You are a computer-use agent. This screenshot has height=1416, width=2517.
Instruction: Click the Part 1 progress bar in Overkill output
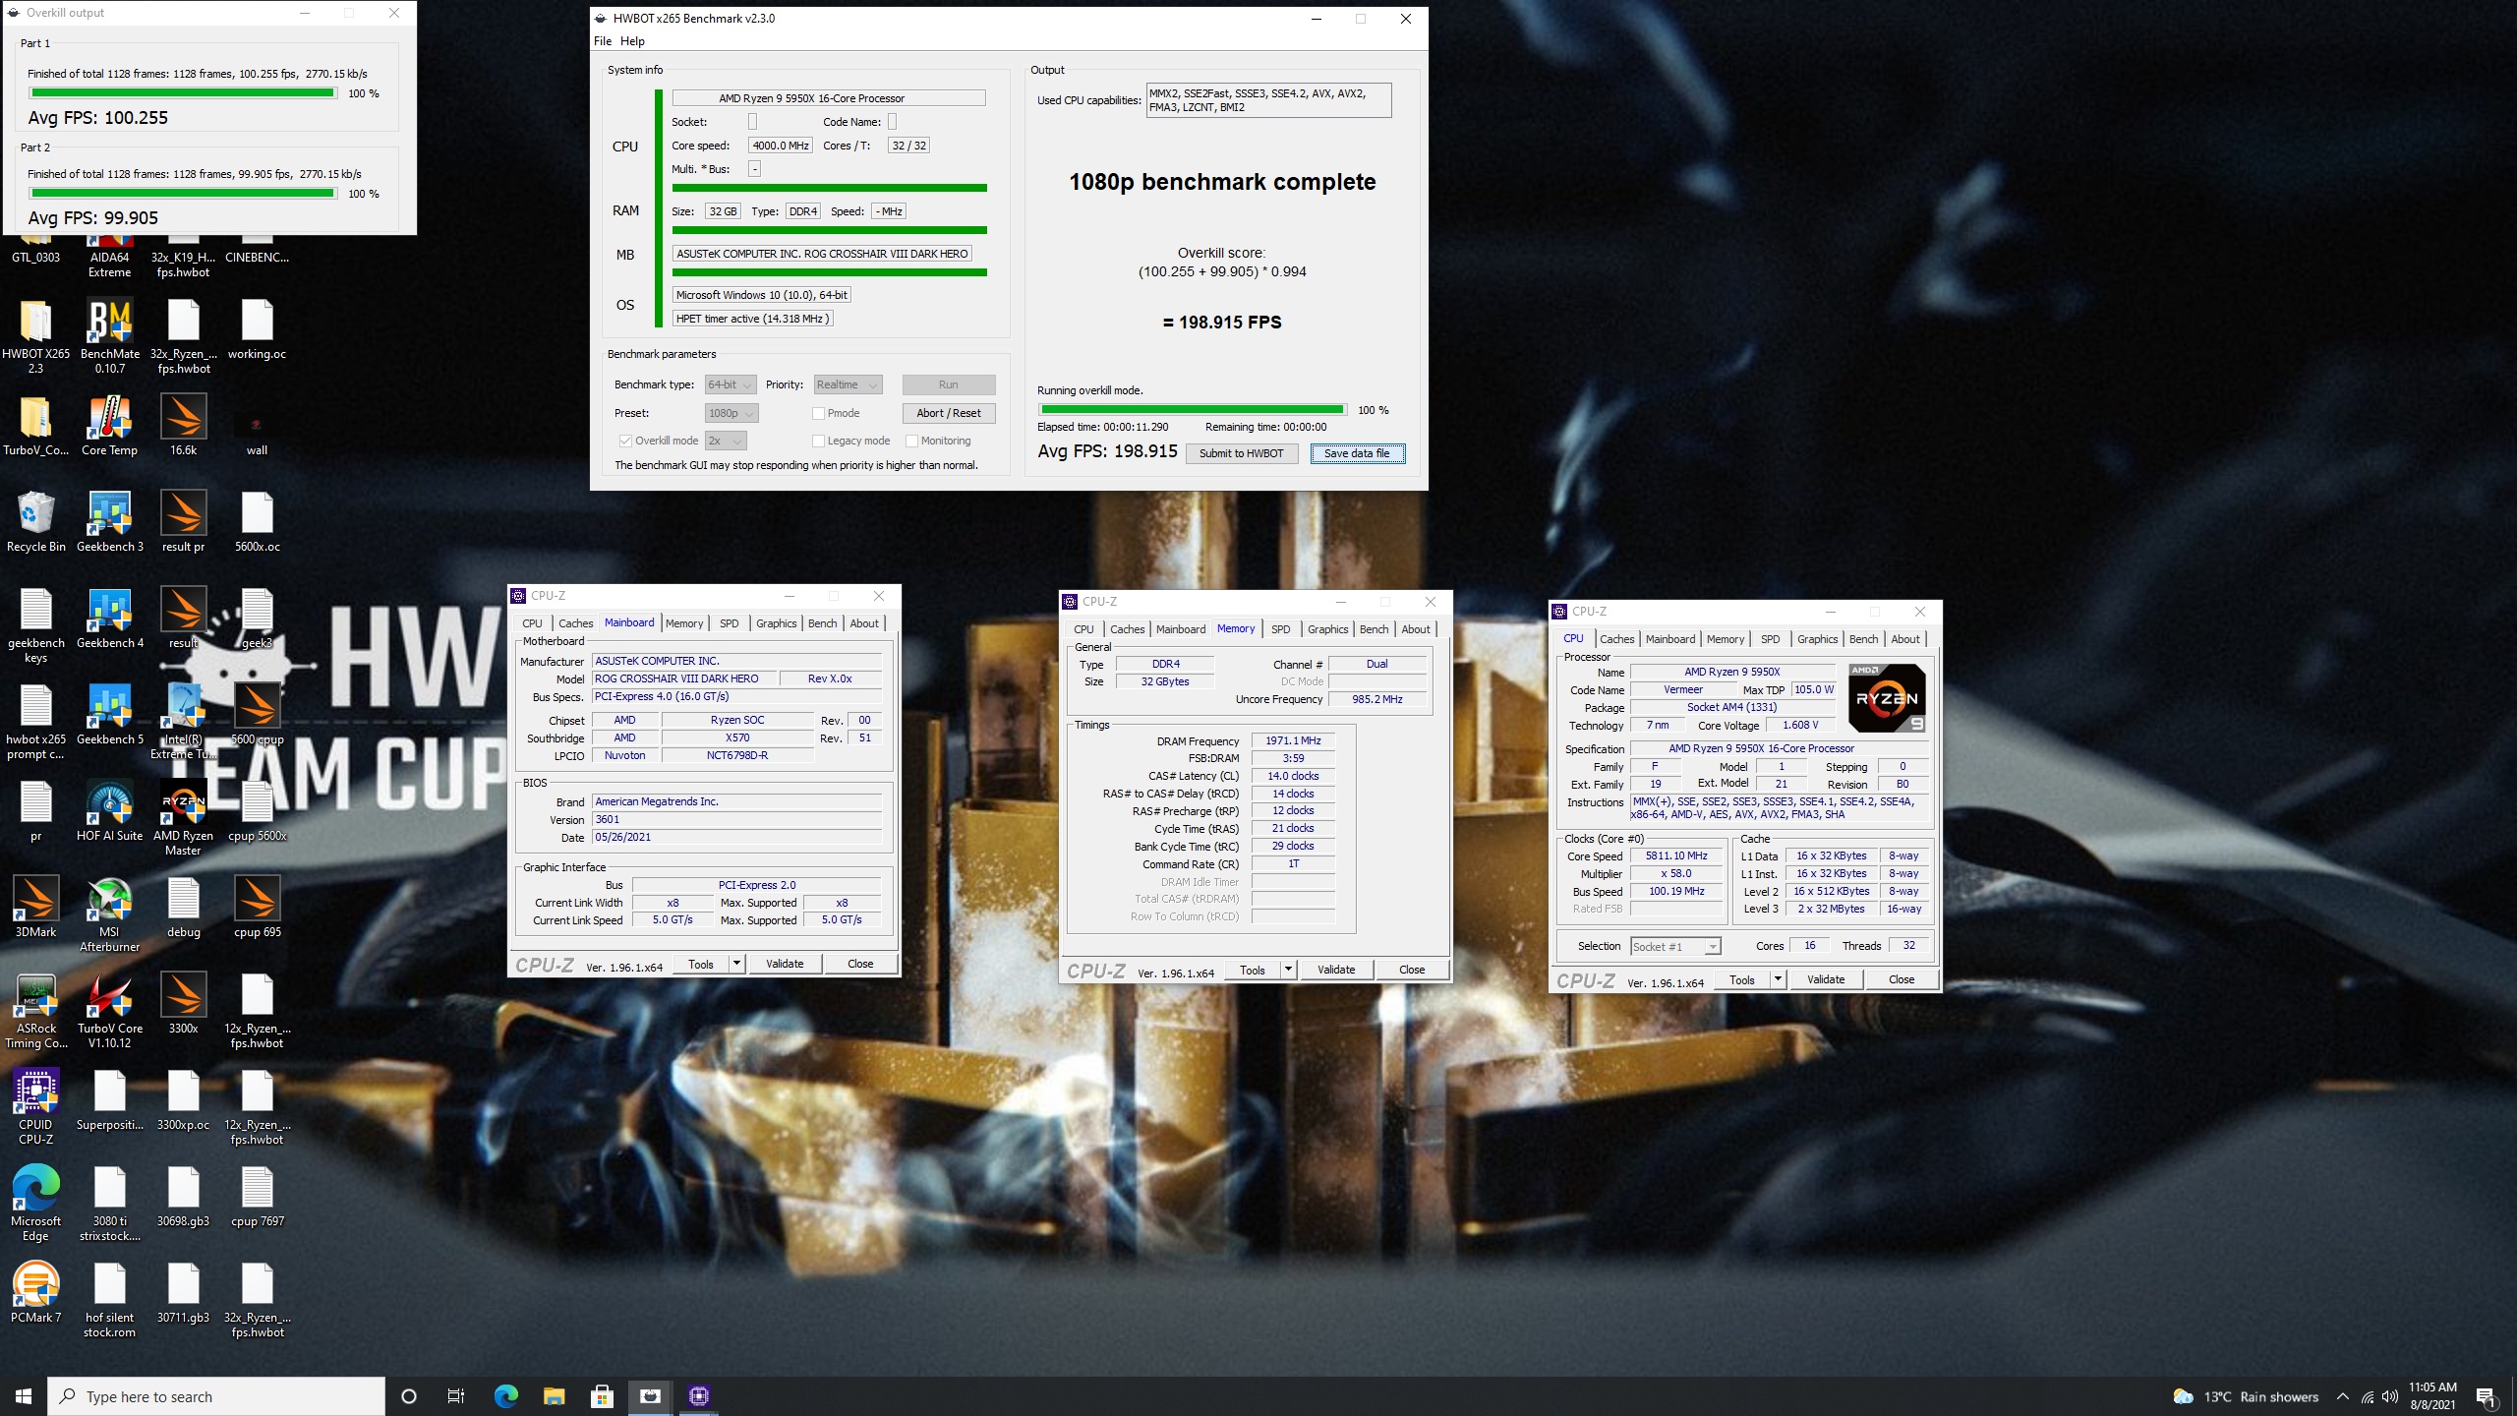pos(183,93)
